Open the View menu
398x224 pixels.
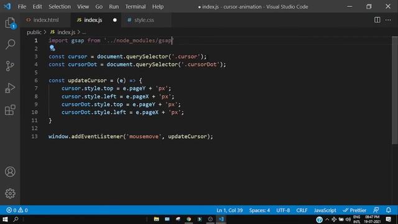coord(83,7)
